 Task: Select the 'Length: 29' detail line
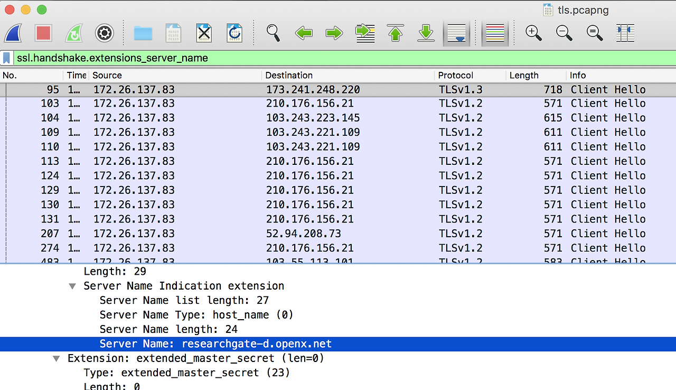coord(338,272)
